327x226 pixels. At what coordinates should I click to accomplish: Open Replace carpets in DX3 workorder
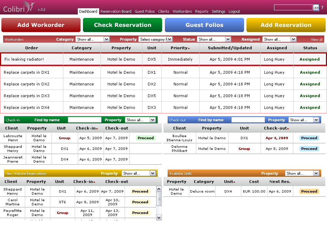pos(27,96)
